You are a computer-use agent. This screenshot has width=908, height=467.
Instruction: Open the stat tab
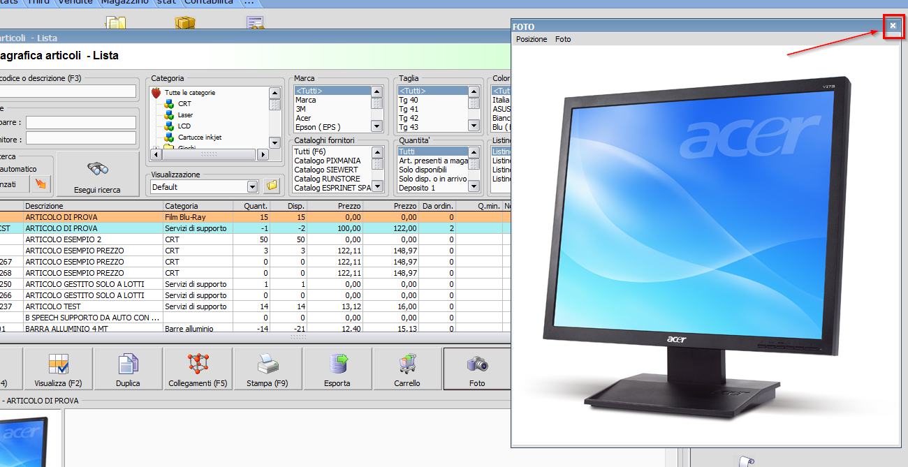tap(166, 3)
